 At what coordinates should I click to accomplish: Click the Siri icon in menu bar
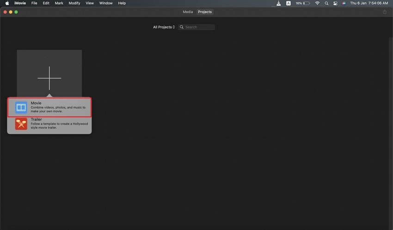[x=344, y=3]
